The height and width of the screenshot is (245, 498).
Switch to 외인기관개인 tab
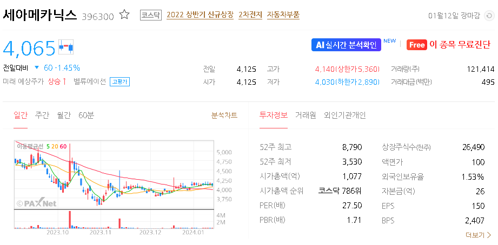pos(345,115)
